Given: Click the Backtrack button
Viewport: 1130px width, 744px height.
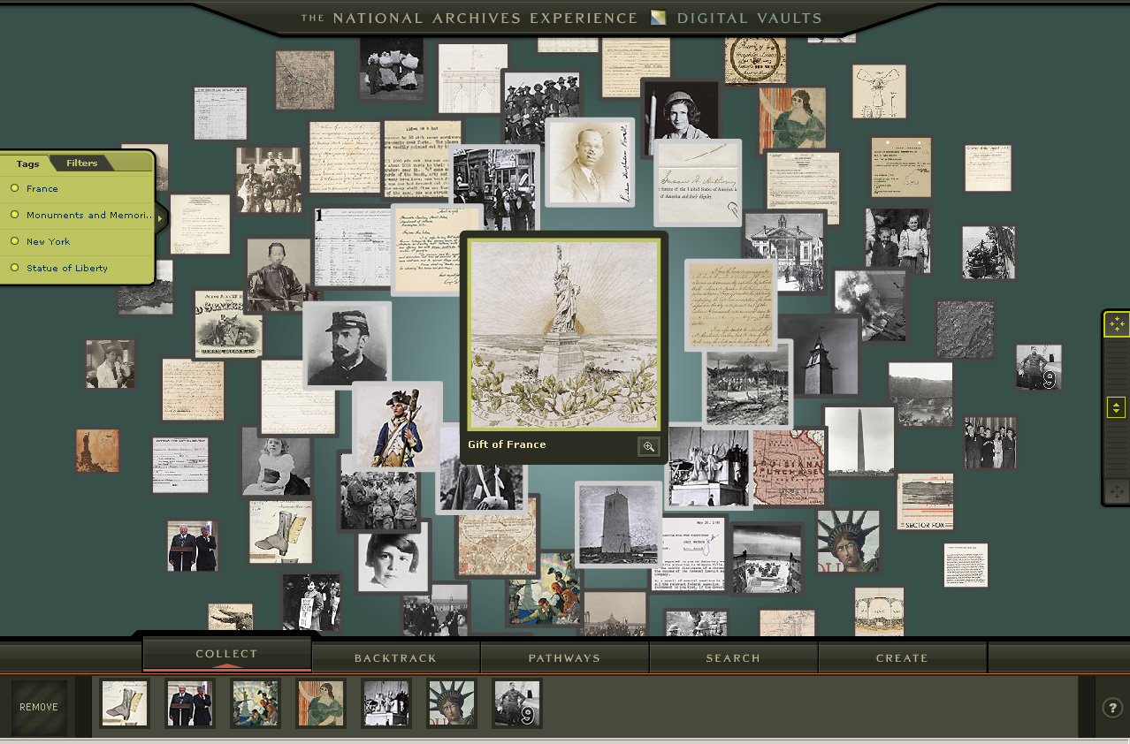Looking at the screenshot, I should point(395,658).
